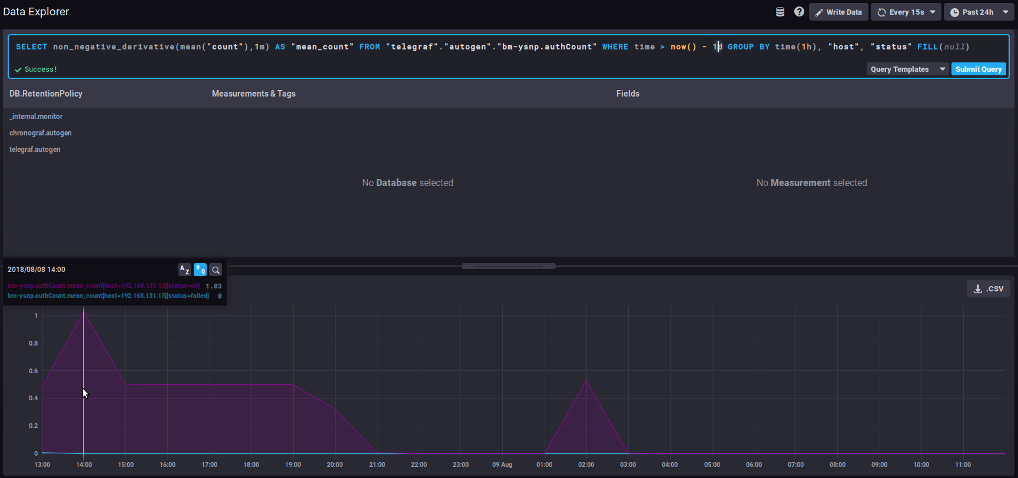Click the Write Data button
1018x478 pixels.
838,12
